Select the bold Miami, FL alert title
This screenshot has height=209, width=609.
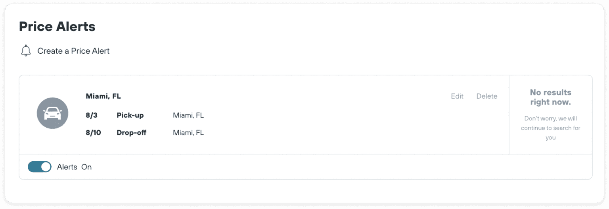tap(103, 96)
